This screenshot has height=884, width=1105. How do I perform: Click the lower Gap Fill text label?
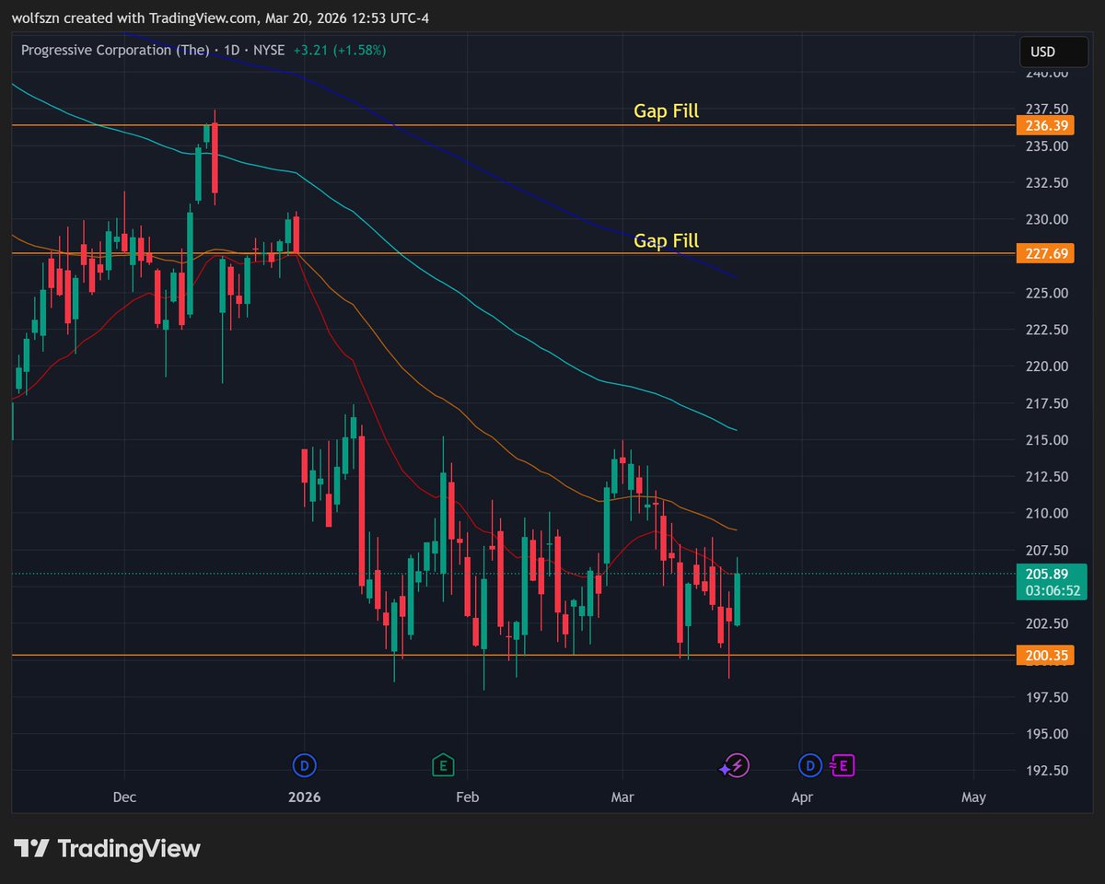point(666,240)
